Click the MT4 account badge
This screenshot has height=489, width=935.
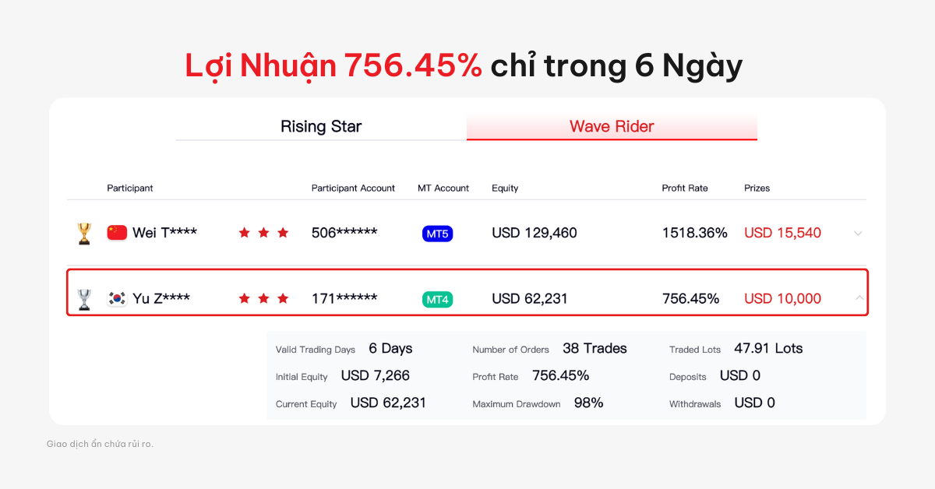[x=437, y=299]
